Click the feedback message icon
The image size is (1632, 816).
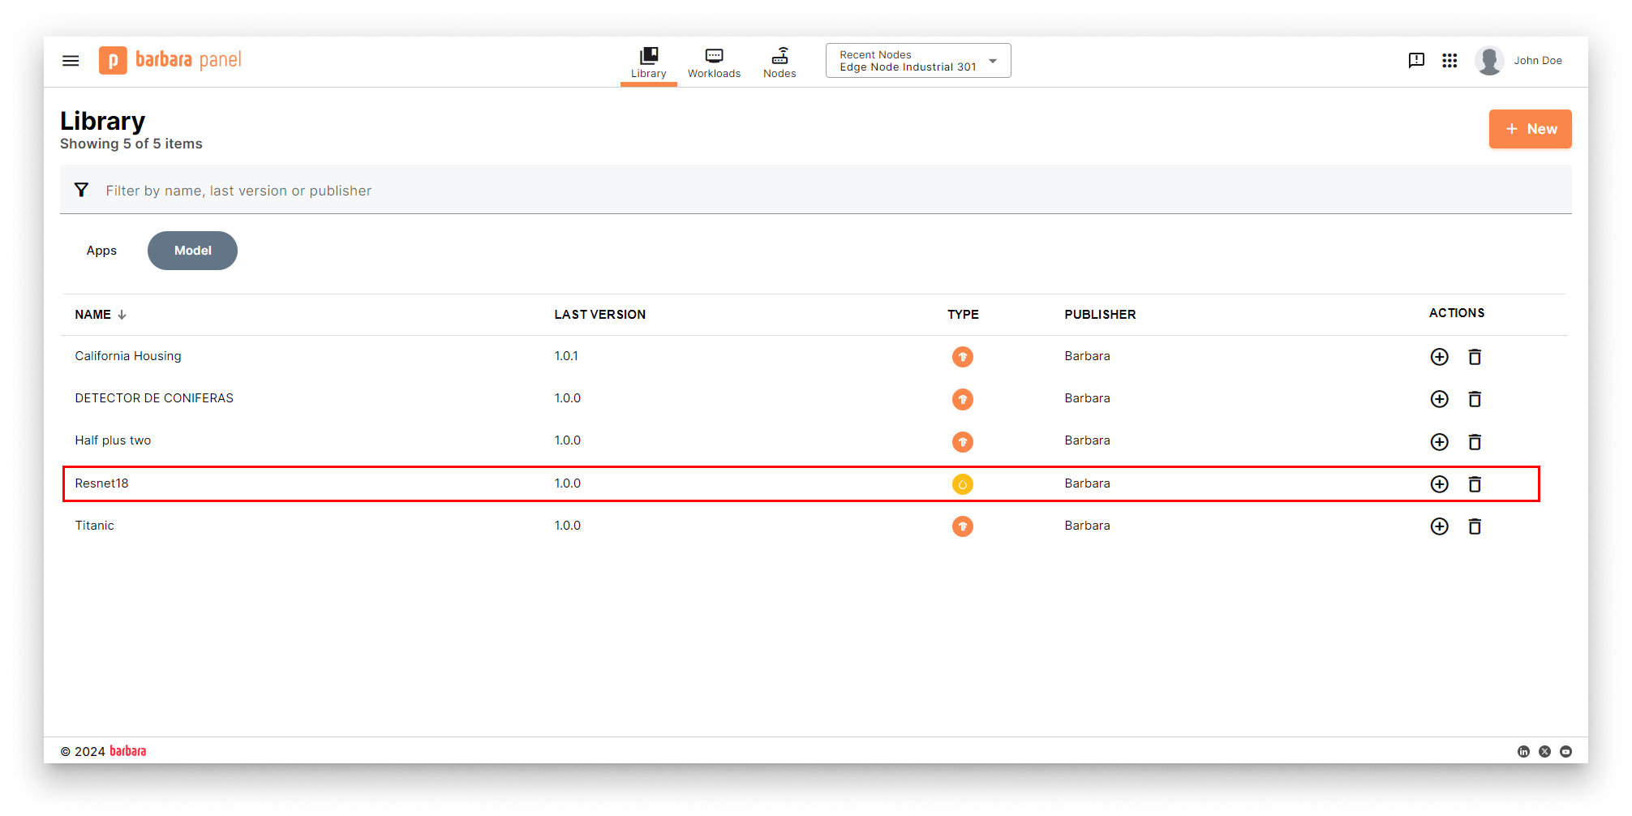pos(1416,61)
